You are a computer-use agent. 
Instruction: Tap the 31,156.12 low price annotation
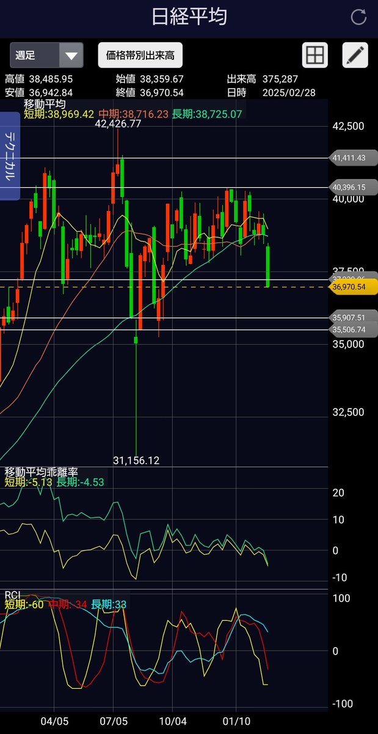[x=136, y=460]
